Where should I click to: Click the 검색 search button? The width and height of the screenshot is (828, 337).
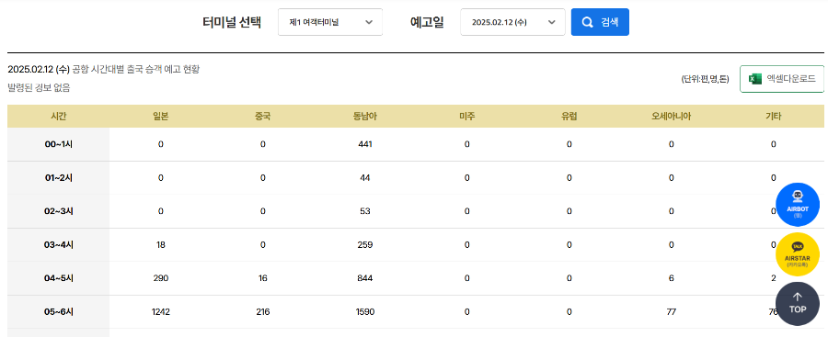point(600,22)
